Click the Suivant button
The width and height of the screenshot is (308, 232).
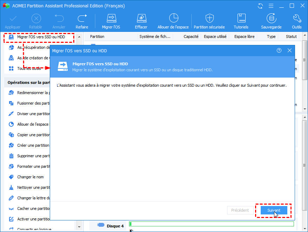pos(274,210)
